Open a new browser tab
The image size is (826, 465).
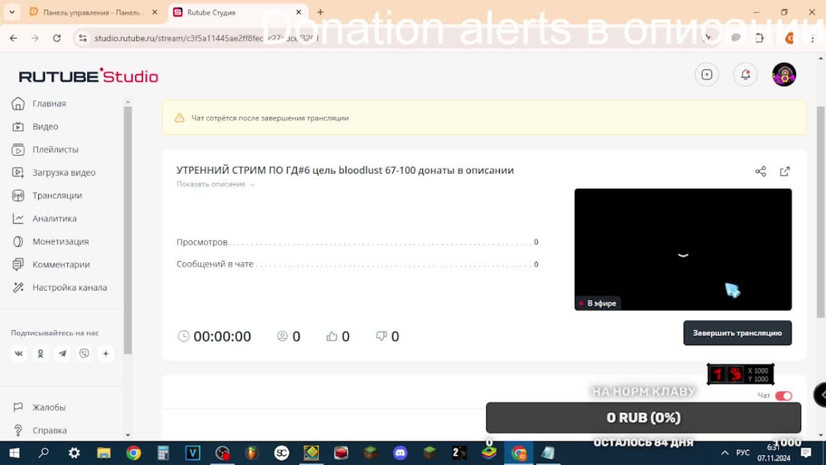(320, 12)
